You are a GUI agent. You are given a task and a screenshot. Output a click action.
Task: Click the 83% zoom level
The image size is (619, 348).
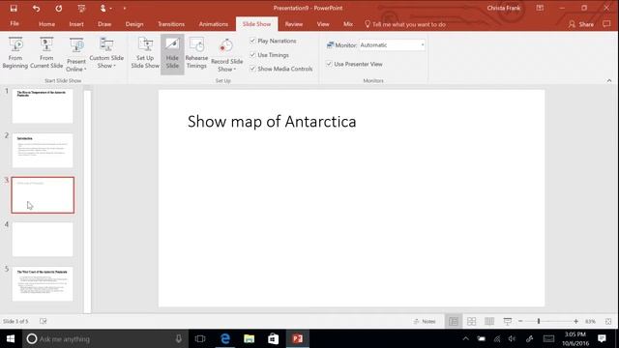click(590, 322)
